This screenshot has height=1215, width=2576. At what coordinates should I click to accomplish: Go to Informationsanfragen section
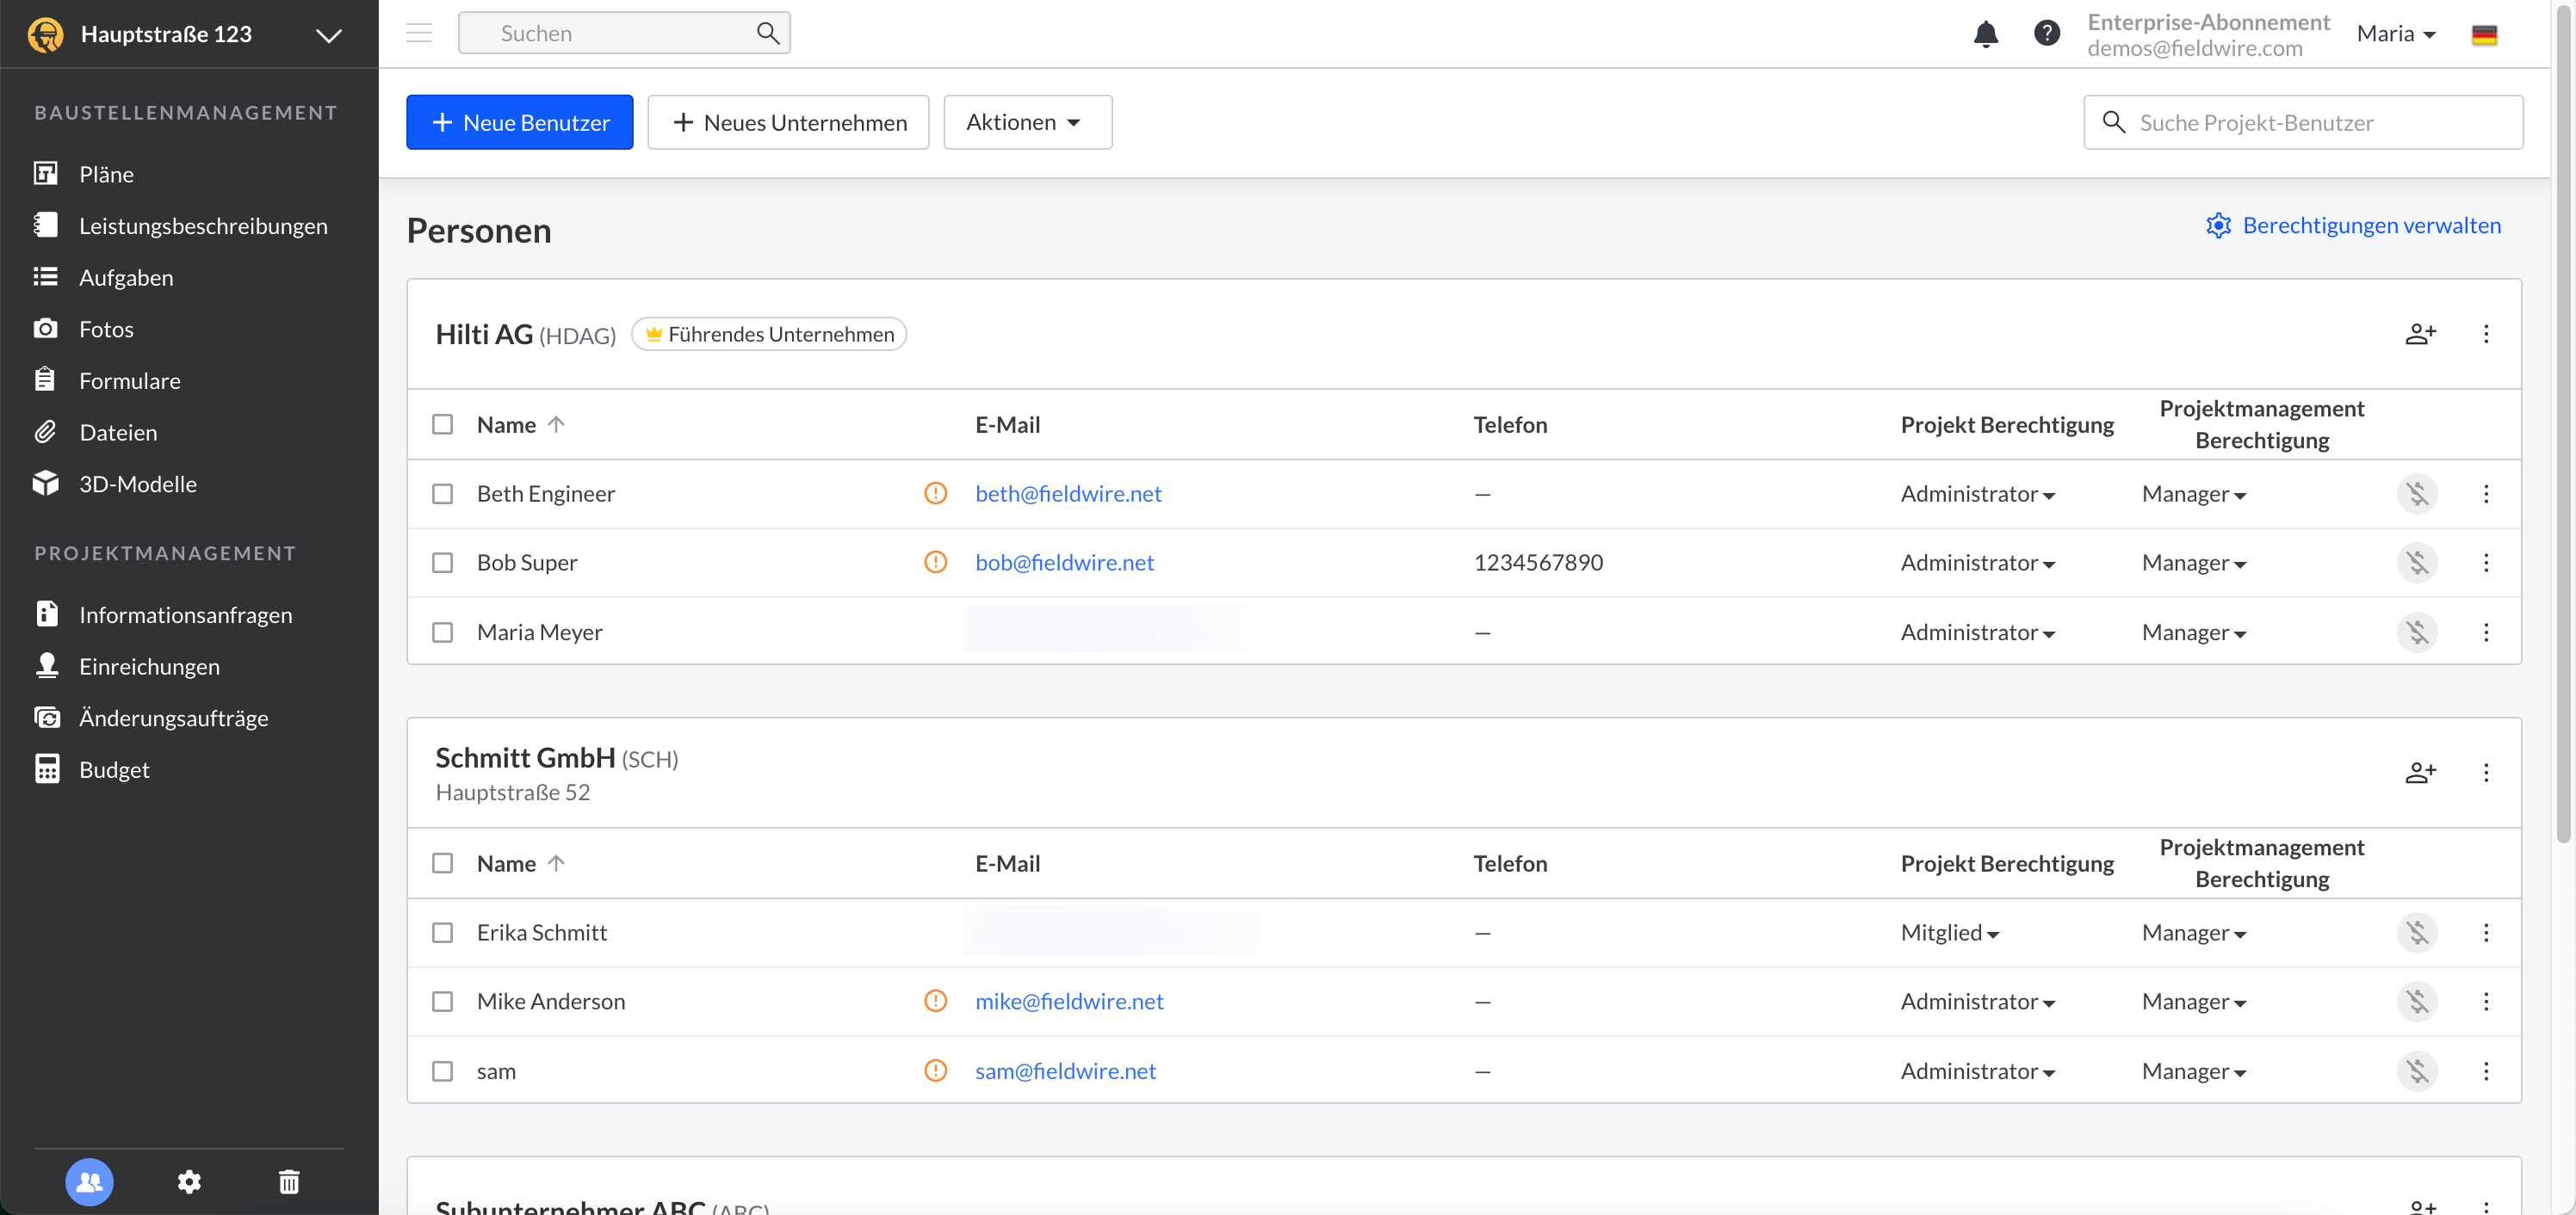pos(185,614)
